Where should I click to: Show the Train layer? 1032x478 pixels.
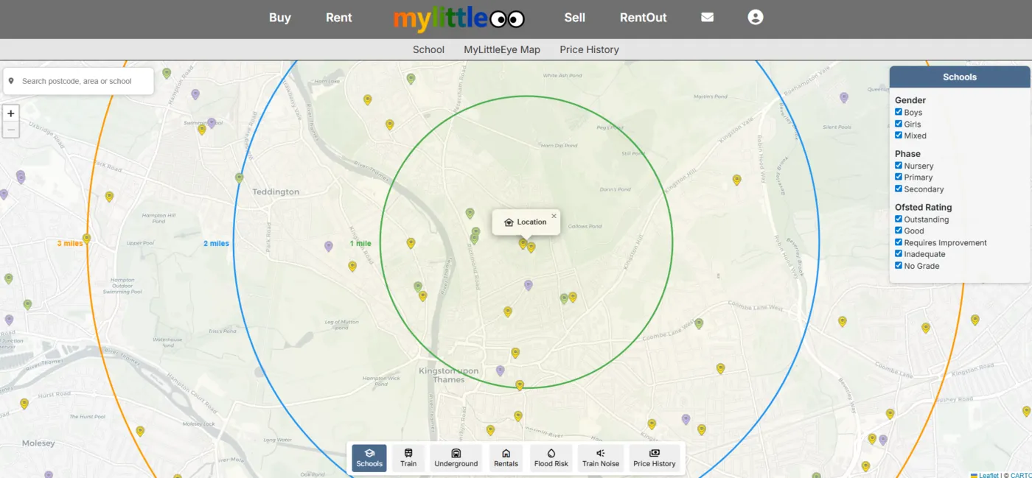coord(408,457)
